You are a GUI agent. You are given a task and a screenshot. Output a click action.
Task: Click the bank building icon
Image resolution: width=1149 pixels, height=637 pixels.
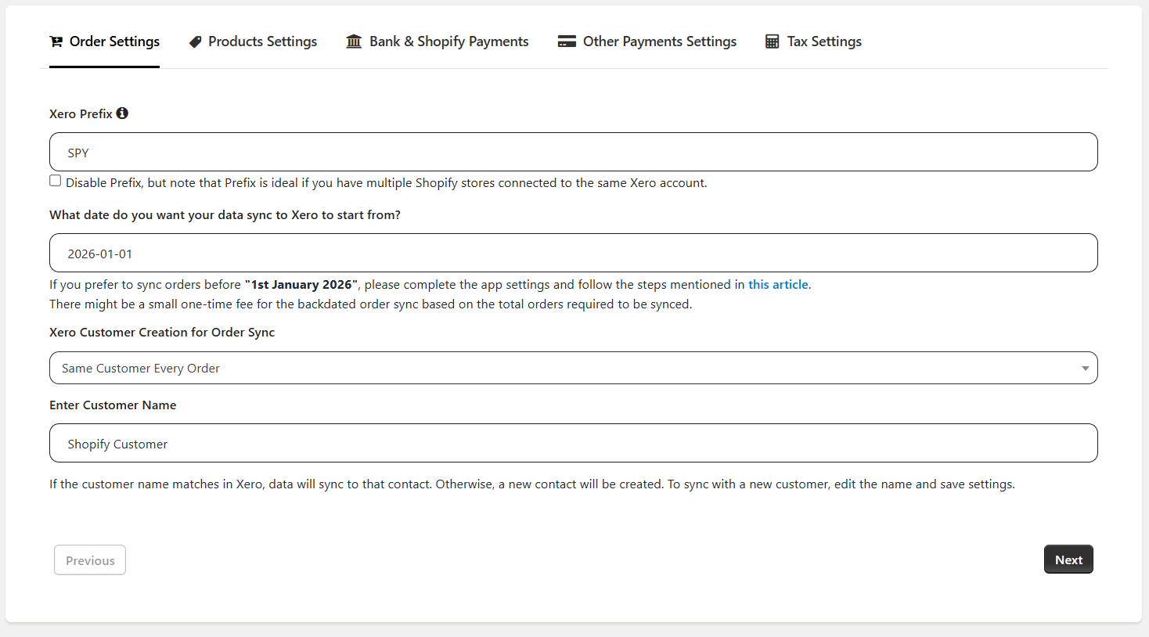354,41
